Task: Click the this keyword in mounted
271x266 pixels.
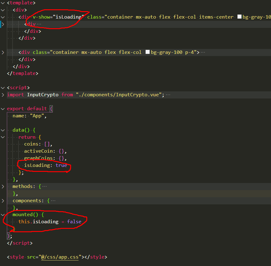Action: tap(24, 222)
